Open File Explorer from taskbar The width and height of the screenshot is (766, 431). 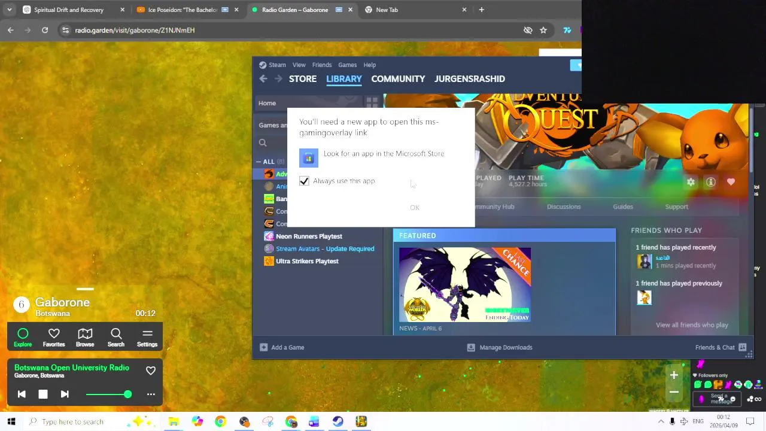[x=174, y=421]
